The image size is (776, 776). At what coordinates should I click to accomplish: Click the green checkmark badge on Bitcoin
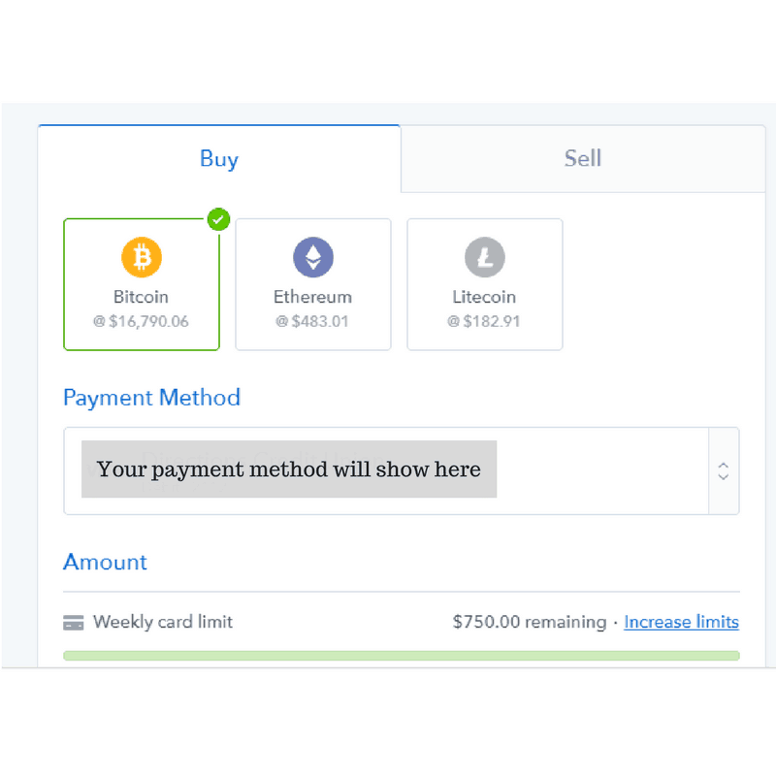(218, 219)
